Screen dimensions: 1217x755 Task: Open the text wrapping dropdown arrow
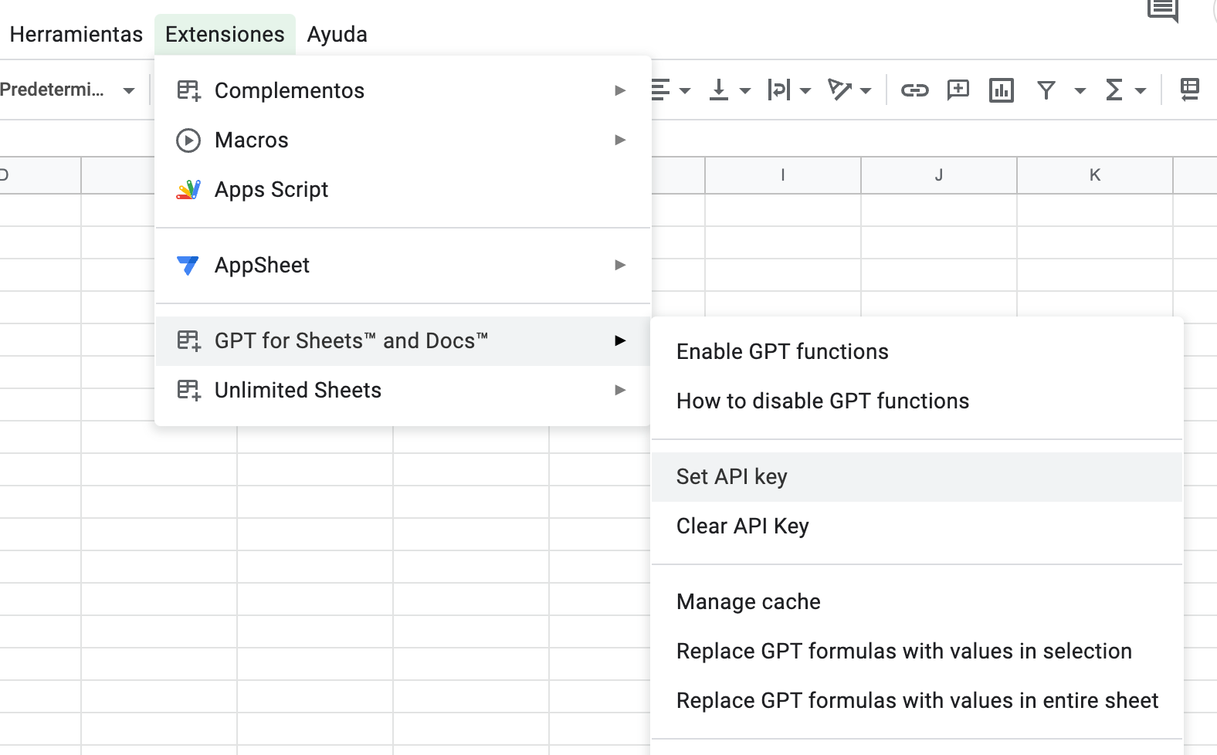pyautogui.click(x=805, y=91)
